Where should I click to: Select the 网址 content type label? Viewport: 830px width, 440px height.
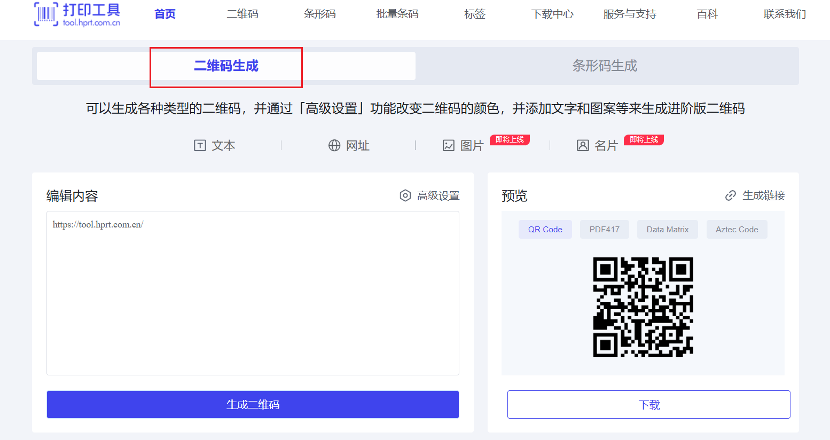coord(358,145)
